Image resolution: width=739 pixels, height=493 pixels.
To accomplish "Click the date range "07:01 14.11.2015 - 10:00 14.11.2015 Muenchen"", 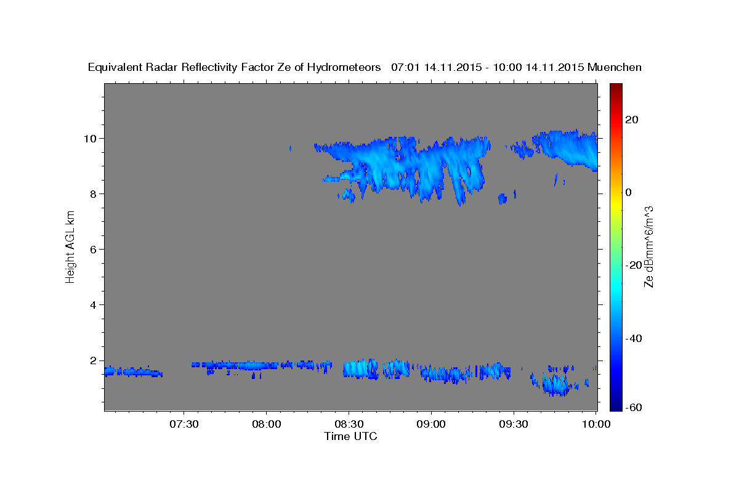I will [516, 68].
